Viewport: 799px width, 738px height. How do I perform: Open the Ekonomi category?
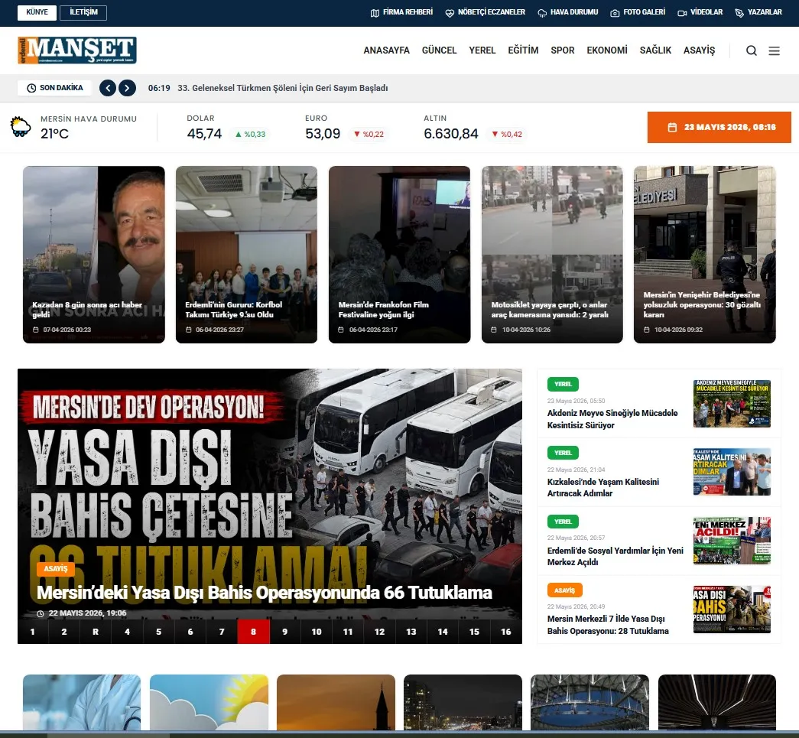(607, 50)
